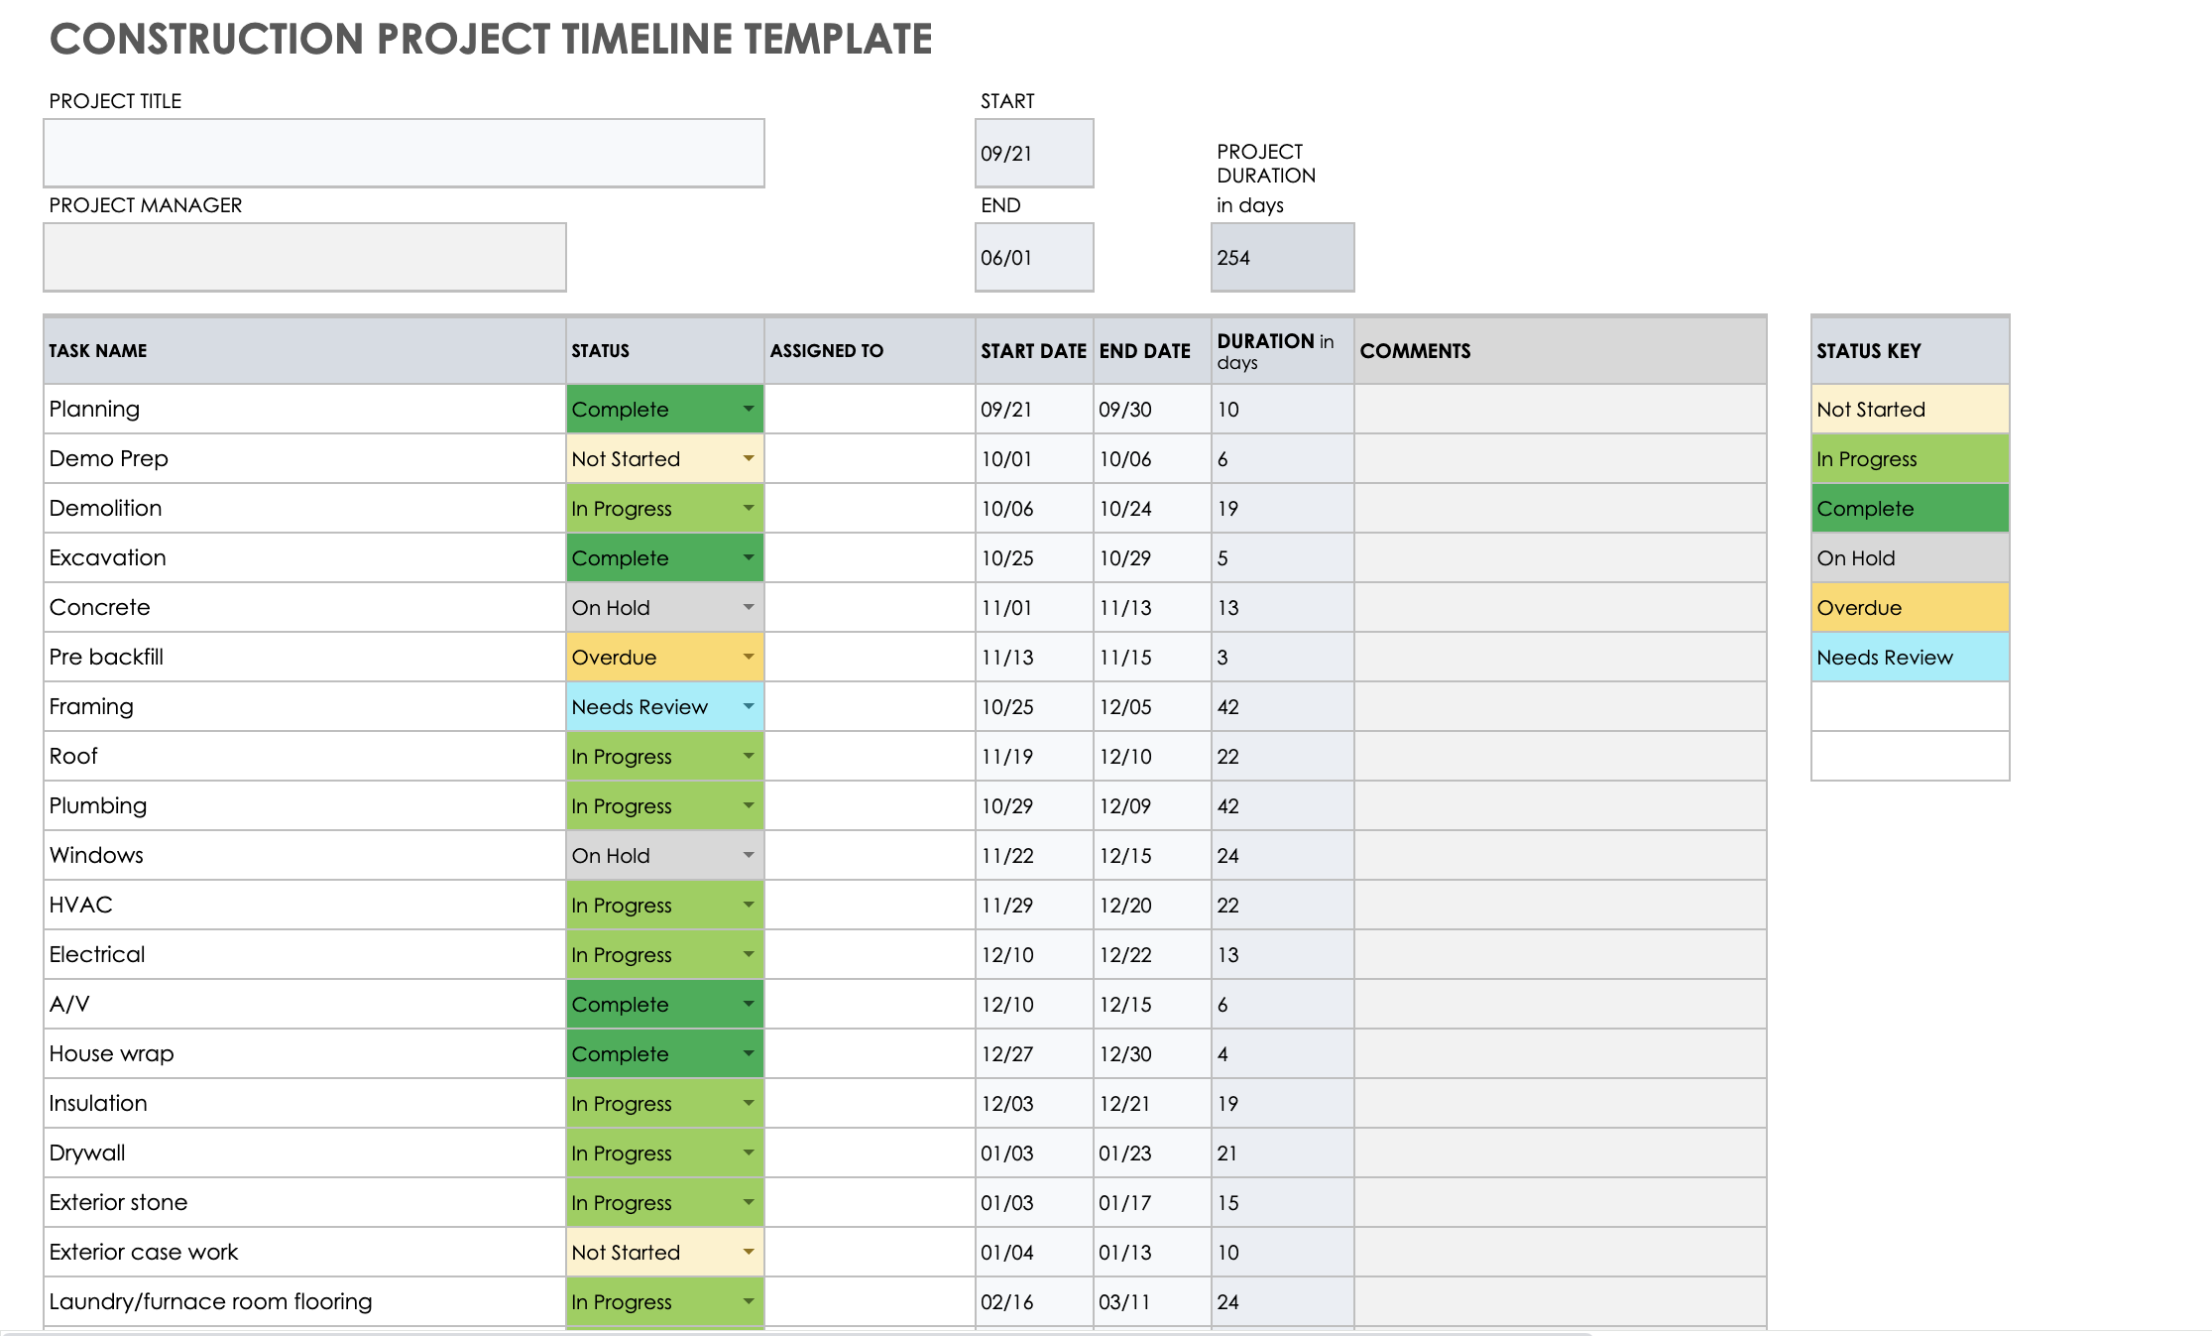Open the Demolition status dropdown arrow
The height and width of the screenshot is (1336, 2212).
(747, 508)
